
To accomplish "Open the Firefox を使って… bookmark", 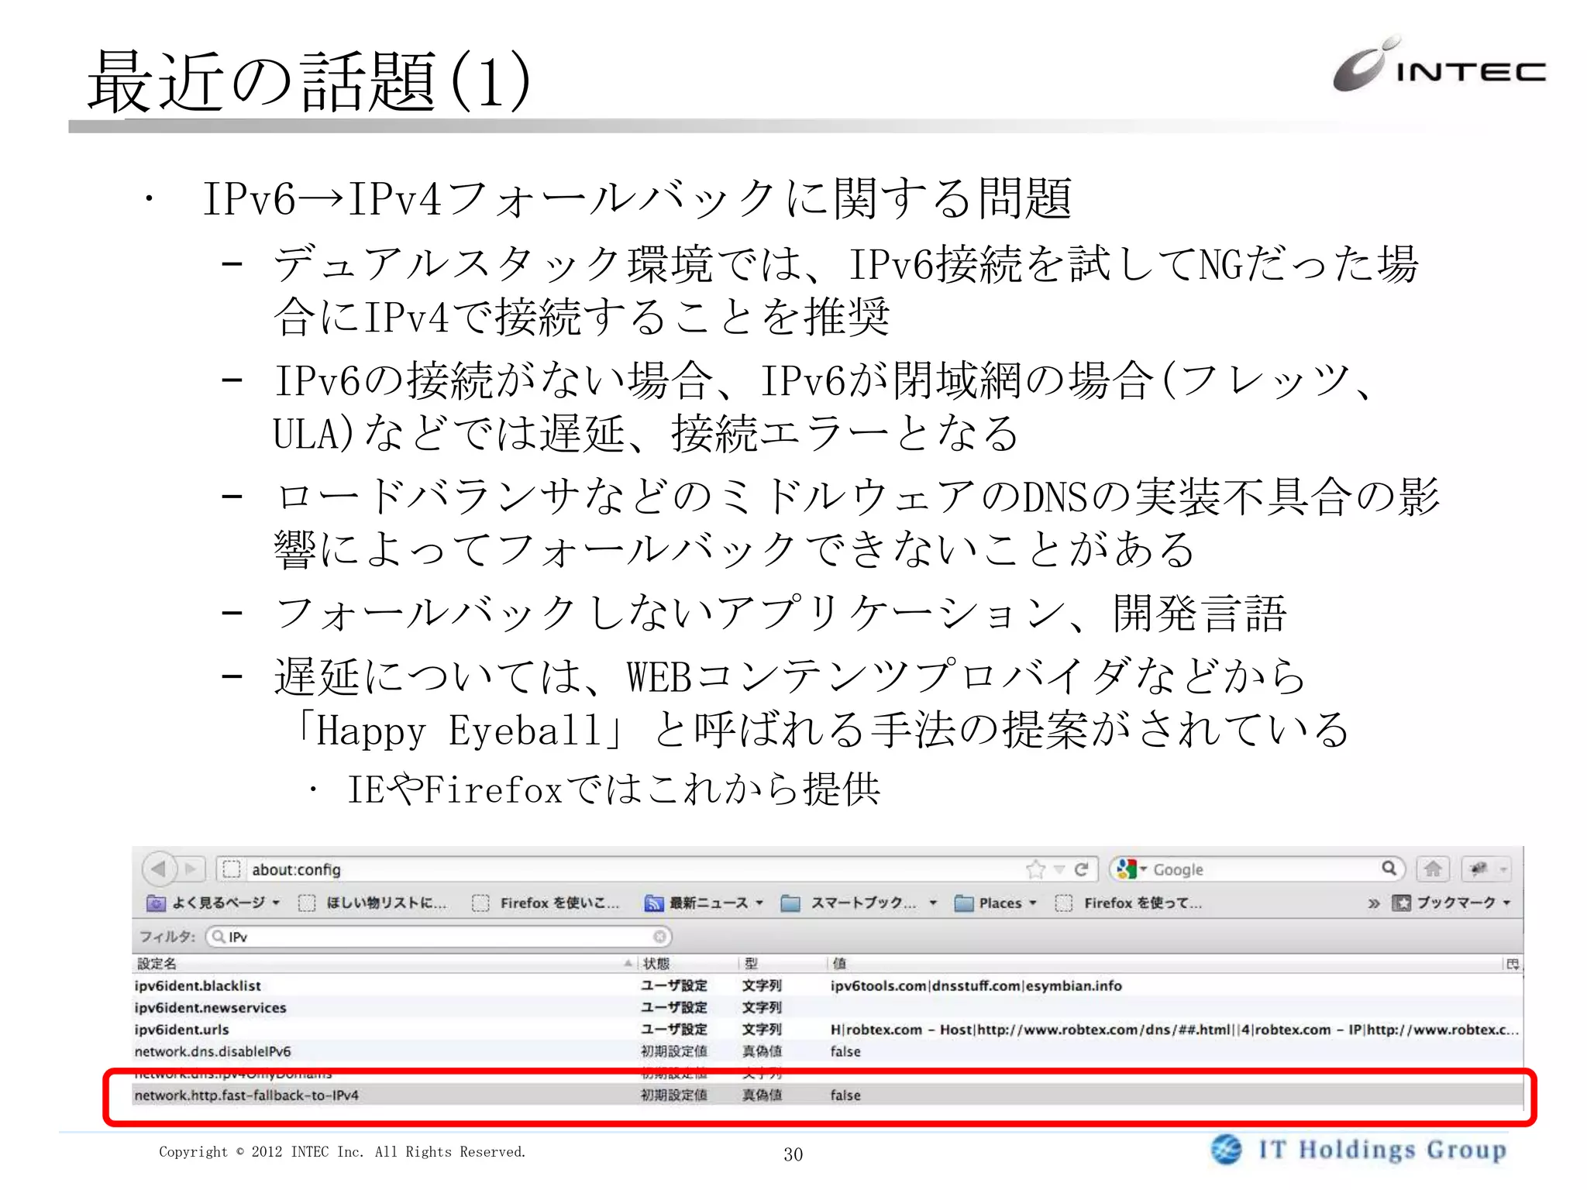I will point(1129,903).
